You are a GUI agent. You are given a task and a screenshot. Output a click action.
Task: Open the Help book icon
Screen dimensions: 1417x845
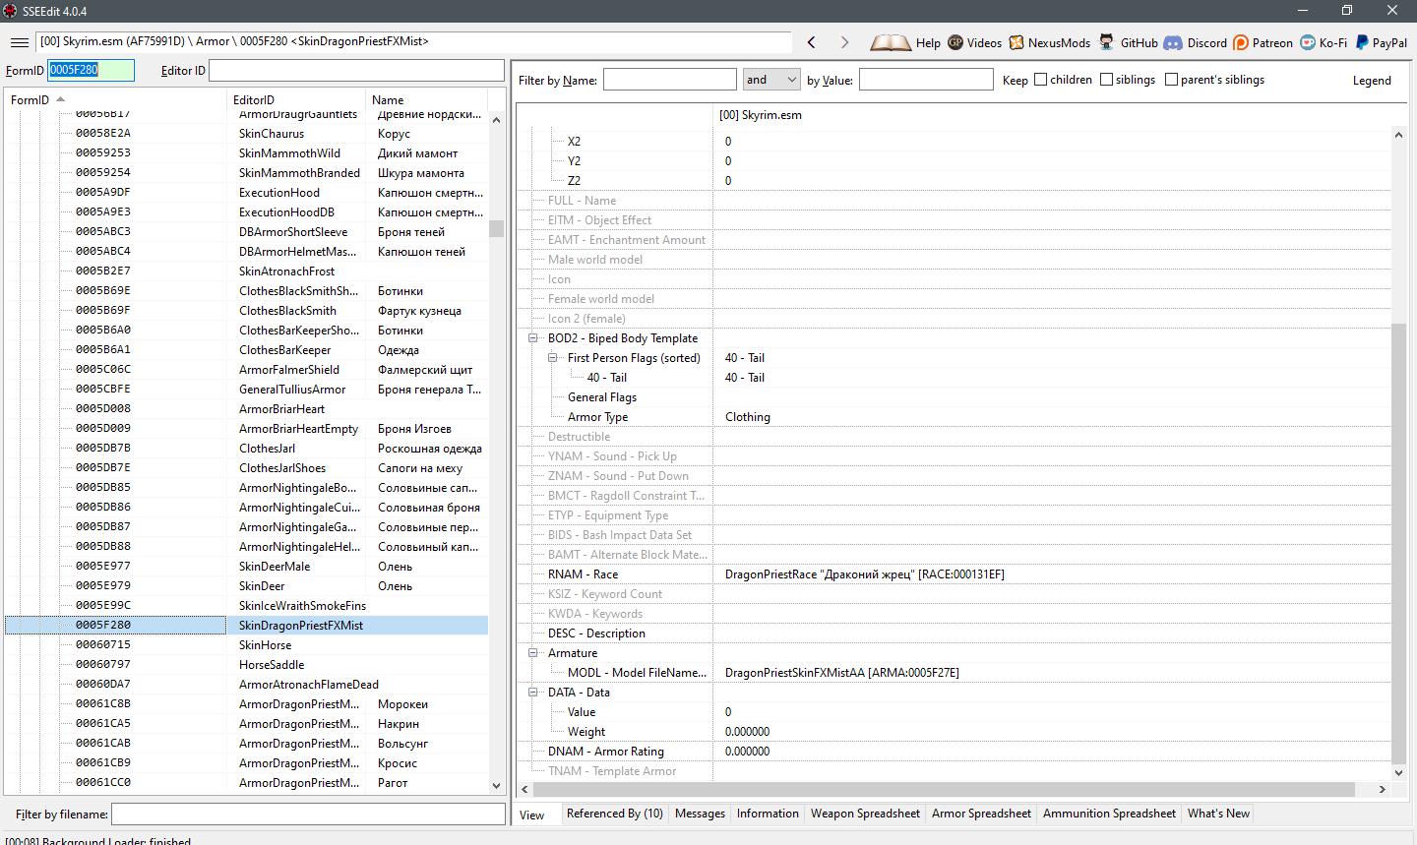(891, 42)
